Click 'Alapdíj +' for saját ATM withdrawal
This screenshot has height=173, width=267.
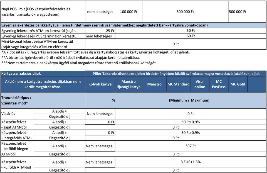[x=60, y=122]
